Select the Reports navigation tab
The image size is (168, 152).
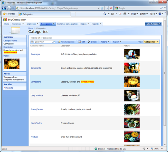coord(96,24)
